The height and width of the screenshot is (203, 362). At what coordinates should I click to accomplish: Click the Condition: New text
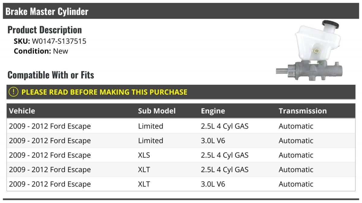click(41, 51)
